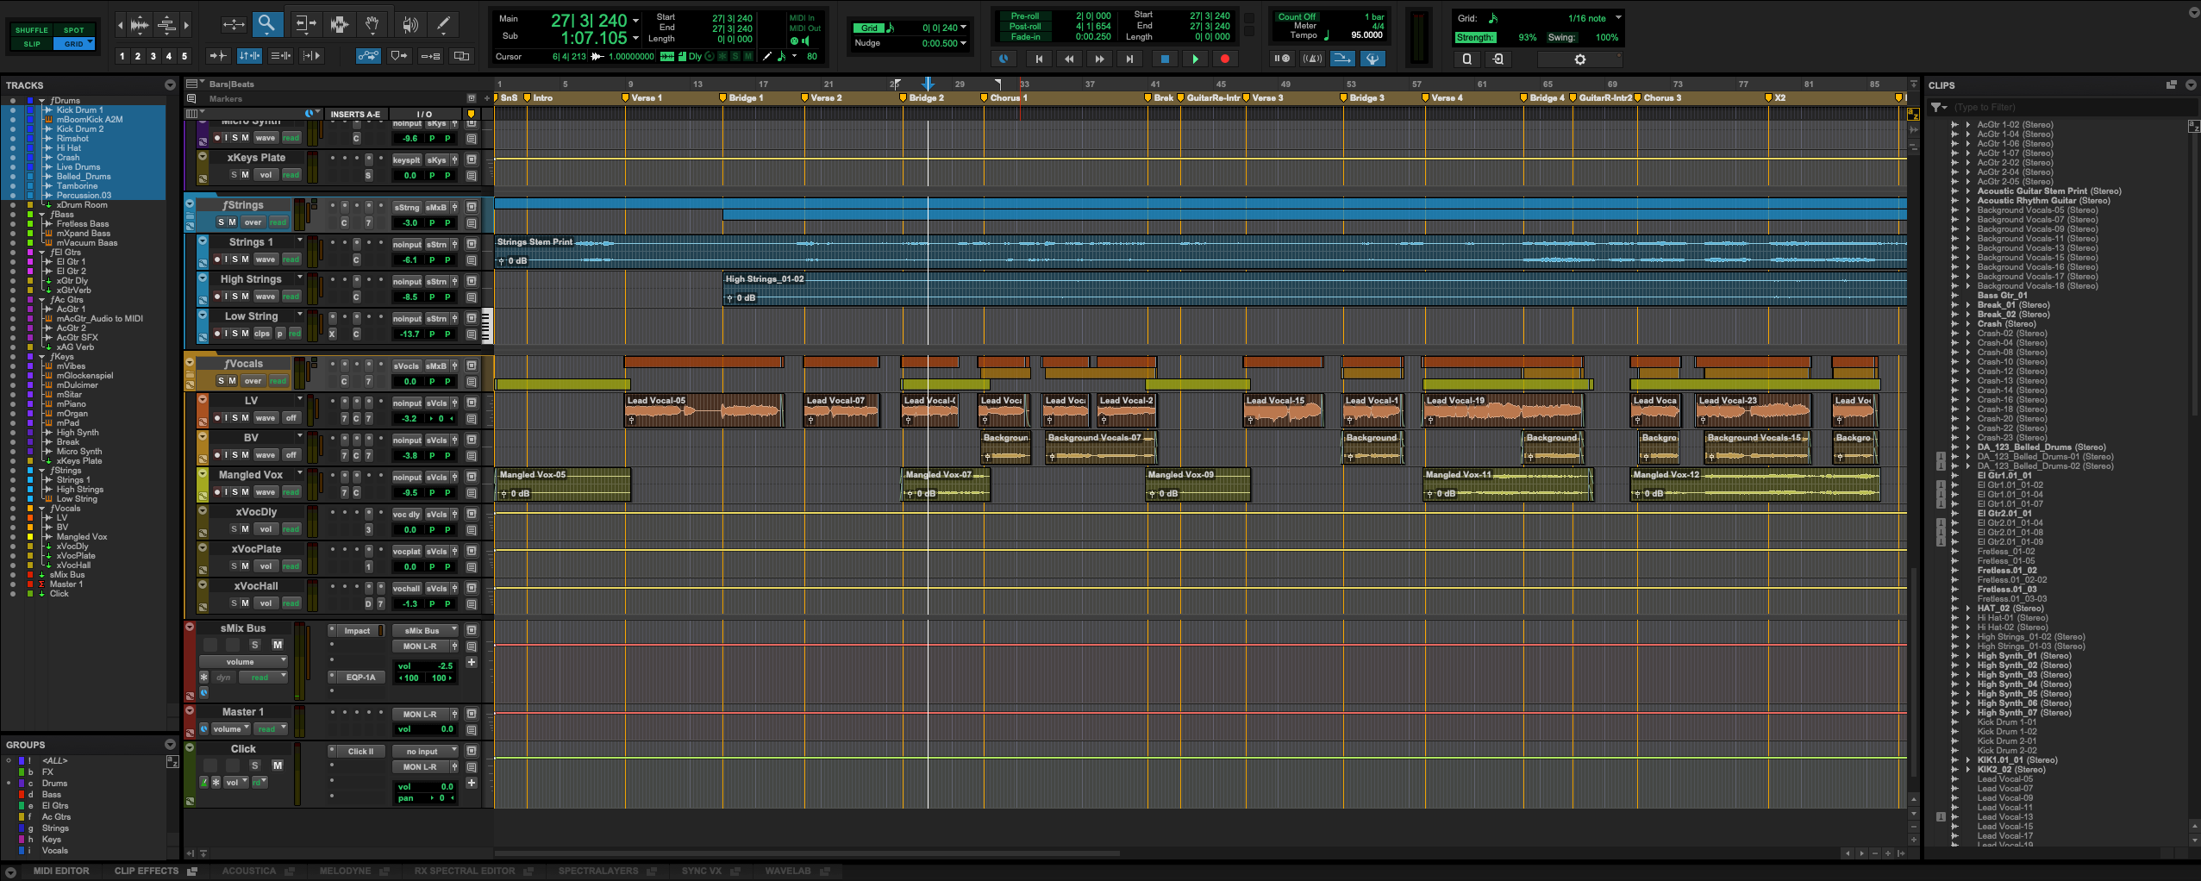Open the Groups list menu arrow
Viewport: 2201px width, 881px height.
click(170, 745)
